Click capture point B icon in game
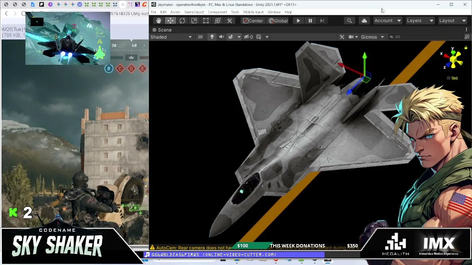 click(108, 68)
